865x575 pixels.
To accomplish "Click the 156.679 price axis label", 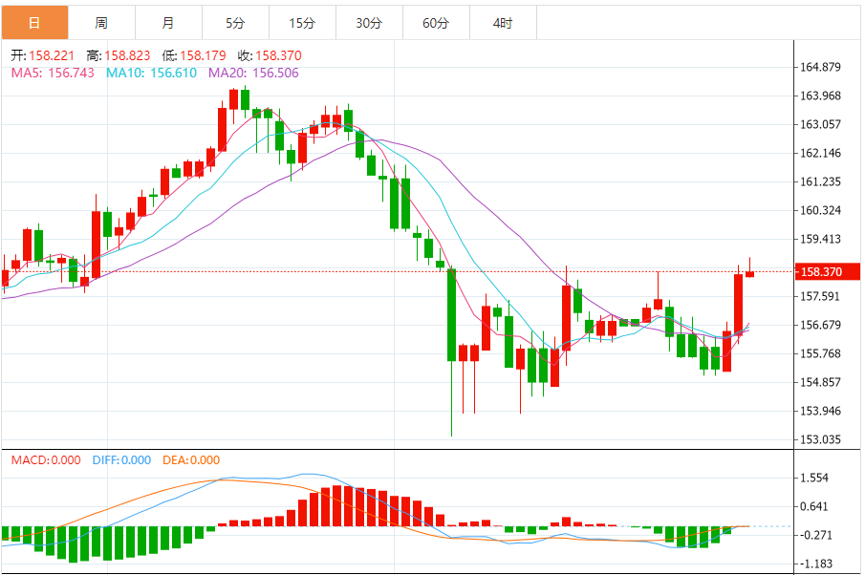I will point(820,326).
